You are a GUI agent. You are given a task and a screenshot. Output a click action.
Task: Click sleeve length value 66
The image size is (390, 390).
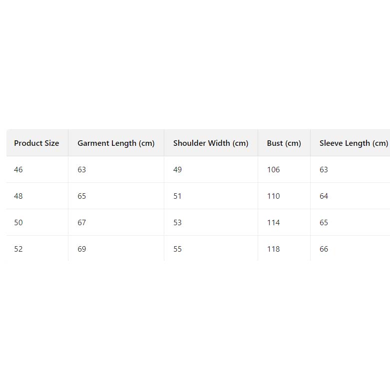[324, 249]
